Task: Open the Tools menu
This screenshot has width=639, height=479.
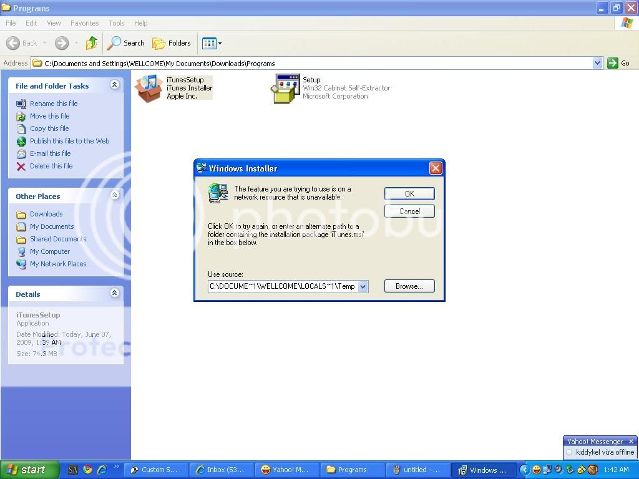Action: click(116, 23)
